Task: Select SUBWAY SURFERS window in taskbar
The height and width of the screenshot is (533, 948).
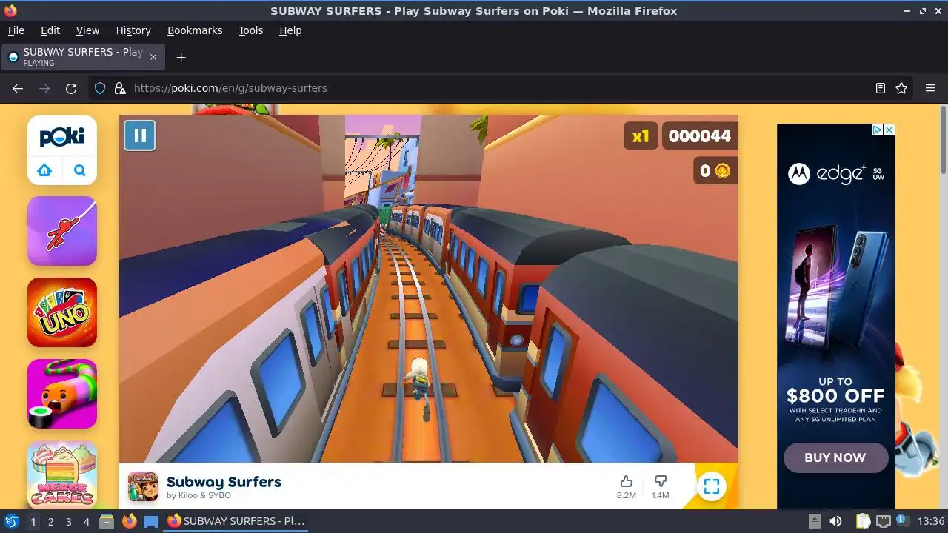Action: click(x=236, y=521)
